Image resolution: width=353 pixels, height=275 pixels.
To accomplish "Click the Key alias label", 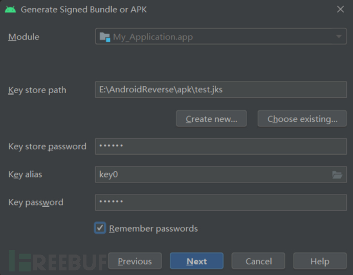I will click(25, 174).
